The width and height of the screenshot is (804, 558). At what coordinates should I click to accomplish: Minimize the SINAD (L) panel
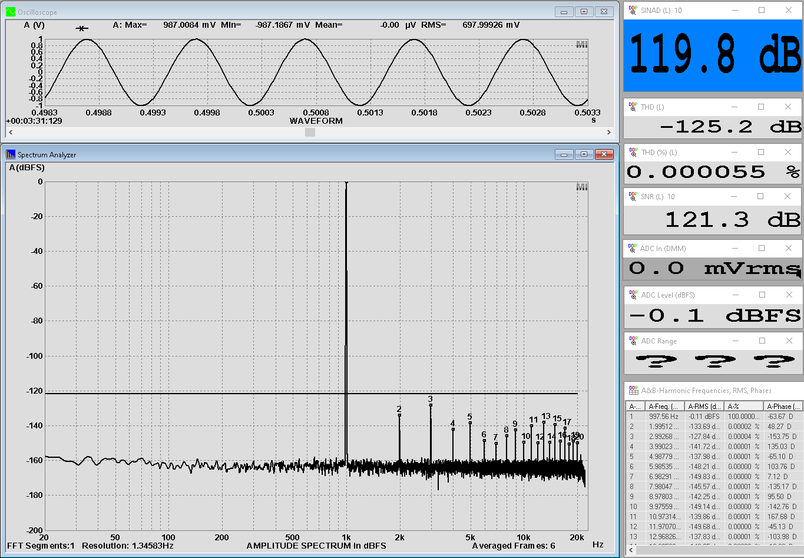point(734,10)
